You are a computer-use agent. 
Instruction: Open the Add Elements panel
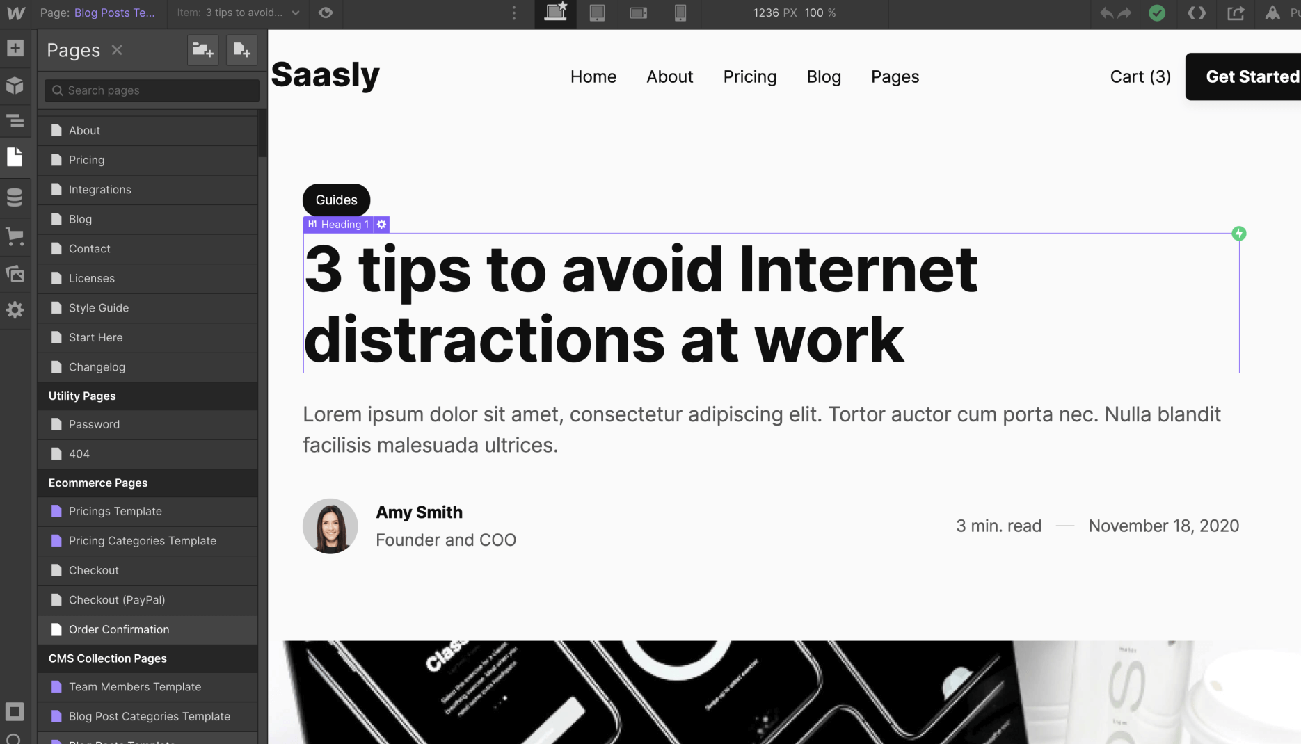(15, 49)
